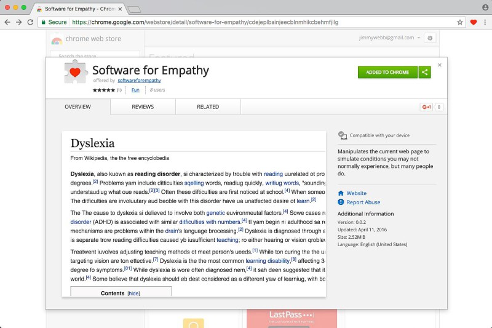This screenshot has height=328, width=492.
Task: Open the Chrome three-dot menu
Action: click(485, 22)
